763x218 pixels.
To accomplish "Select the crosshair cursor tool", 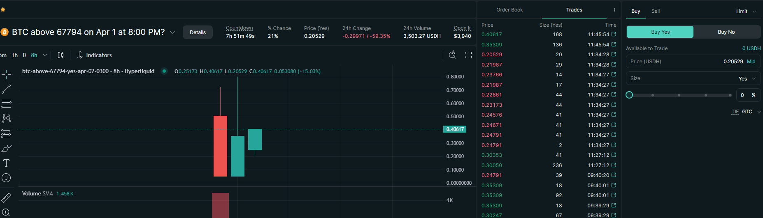I will pyautogui.click(x=6, y=74).
